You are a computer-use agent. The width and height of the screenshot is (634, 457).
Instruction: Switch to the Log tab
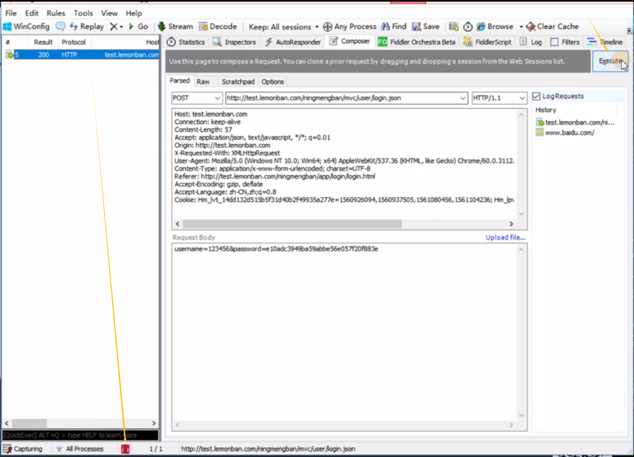click(x=530, y=42)
